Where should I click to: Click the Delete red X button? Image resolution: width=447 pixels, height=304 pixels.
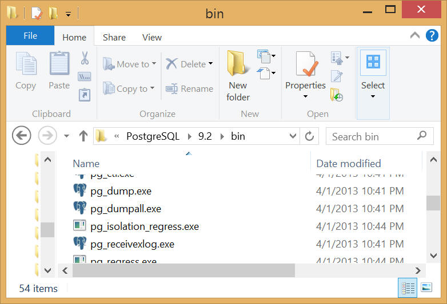coord(171,64)
